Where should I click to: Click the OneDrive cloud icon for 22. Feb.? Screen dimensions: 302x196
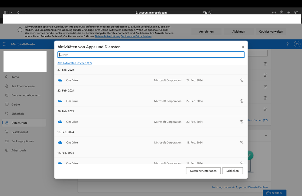pyautogui.click(x=60, y=101)
